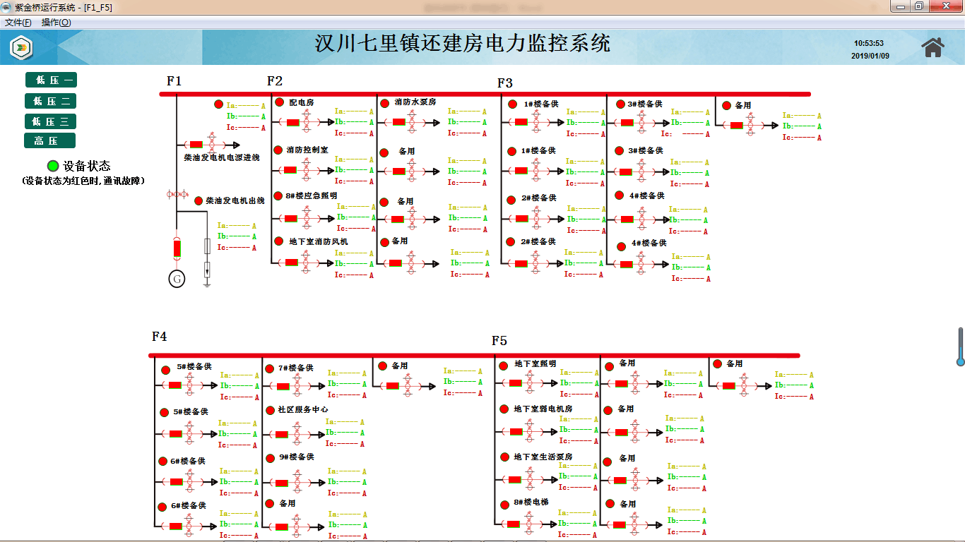The width and height of the screenshot is (965, 542).
Task: Switch to the 低压一 view
Action: pos(50,80)
